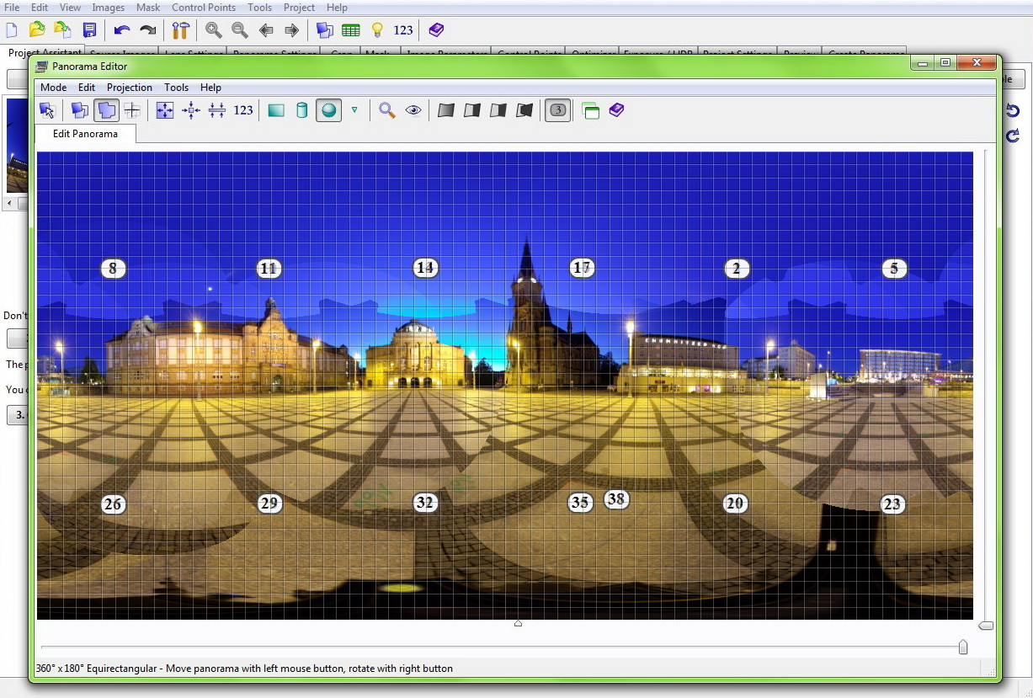Click the first gray panel icon
Viewport: 1033px width, 698px height.
pyautogui.click(x=446, y=110)
